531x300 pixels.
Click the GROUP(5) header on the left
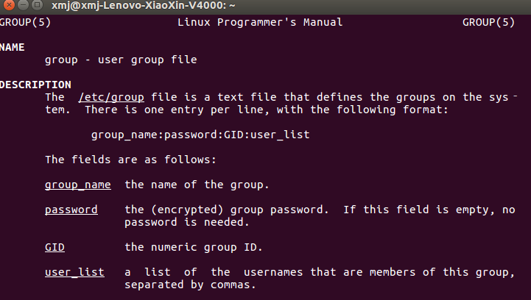pos(25,22)
